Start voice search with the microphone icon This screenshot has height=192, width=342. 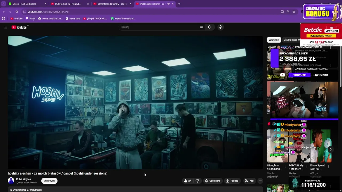[220, 27]
